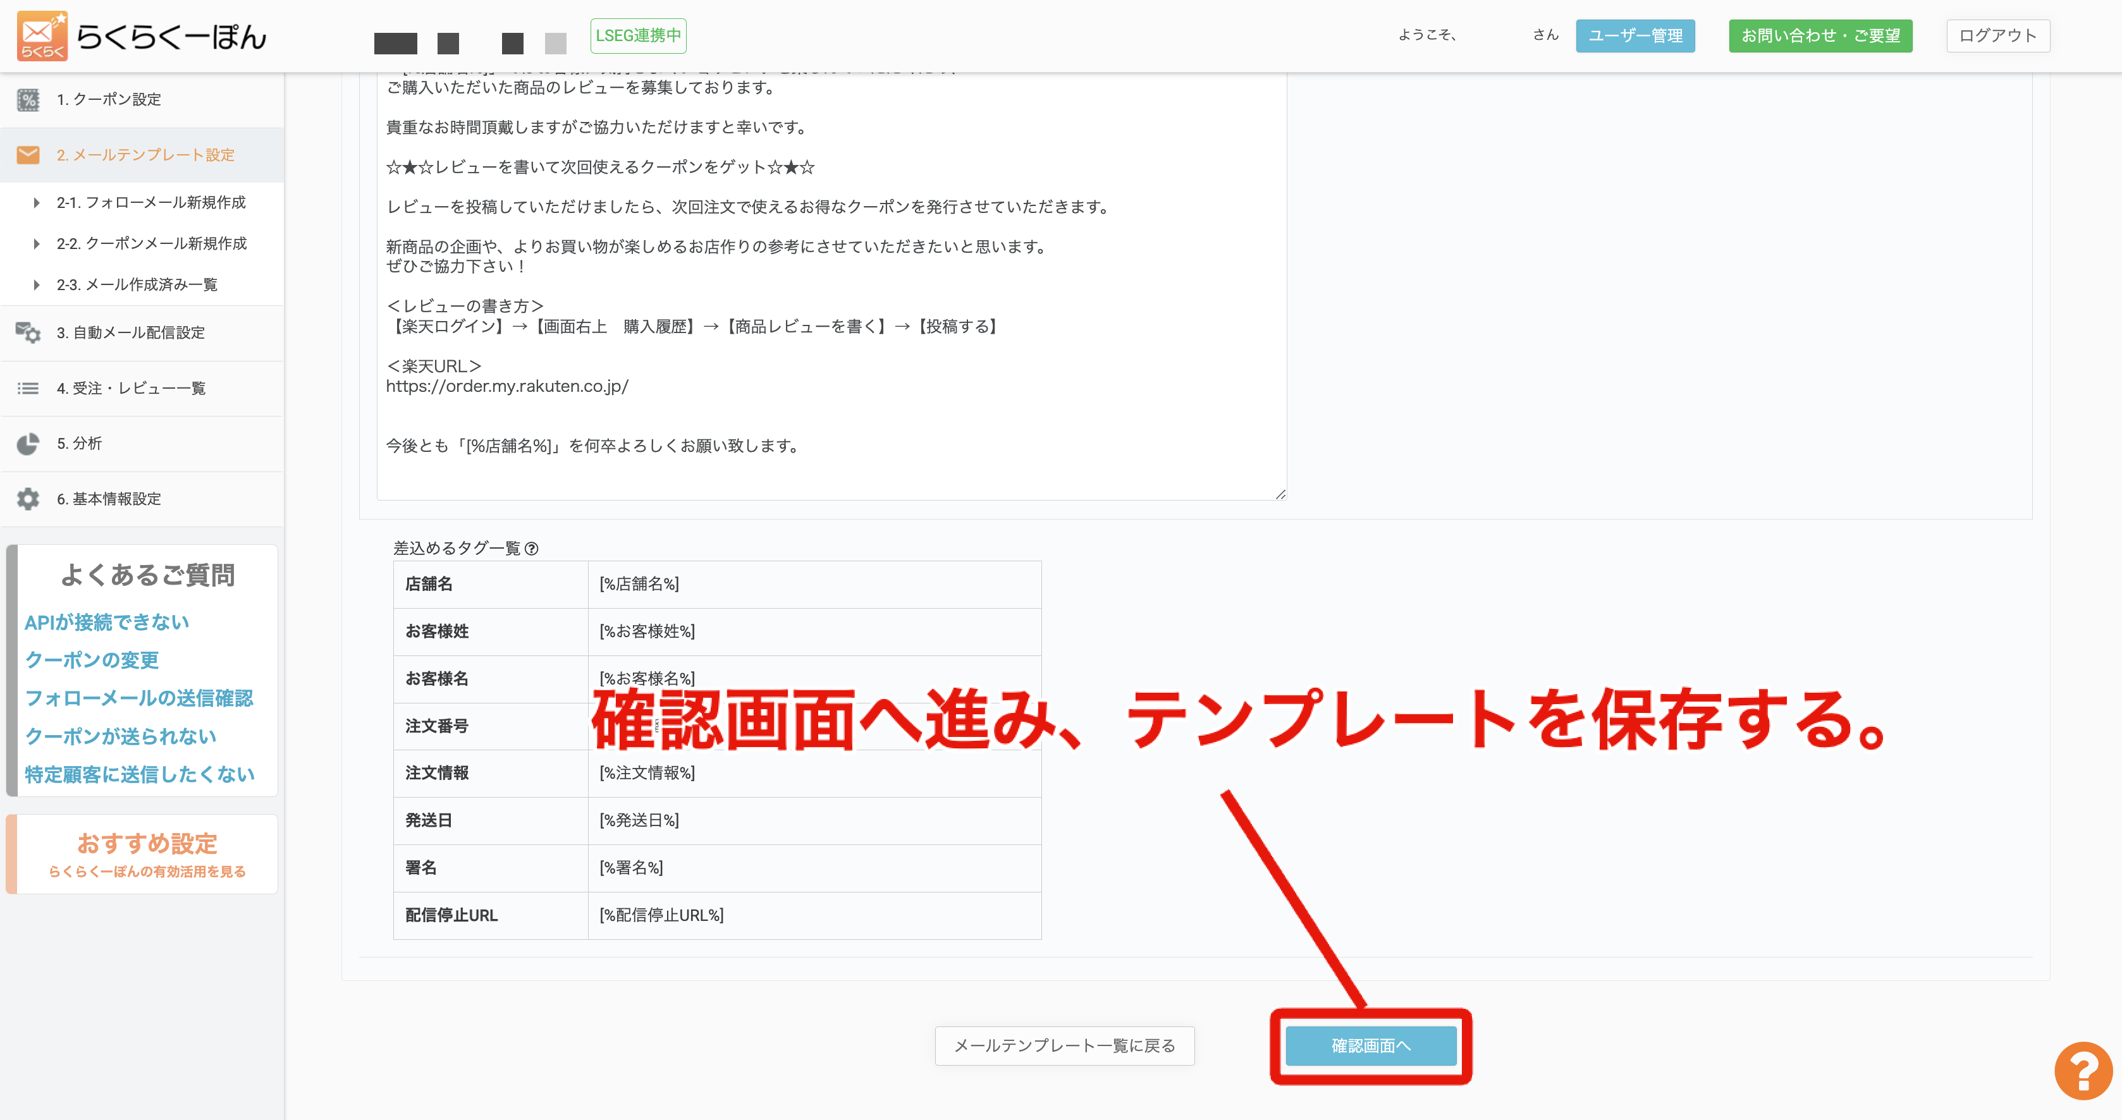This screenshot has width=2122, height=1120.
Task: Open おすすめ設定 banner
Action: tap(142, 854)
